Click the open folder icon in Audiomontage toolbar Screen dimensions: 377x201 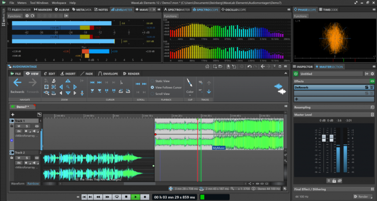[220, 66]
